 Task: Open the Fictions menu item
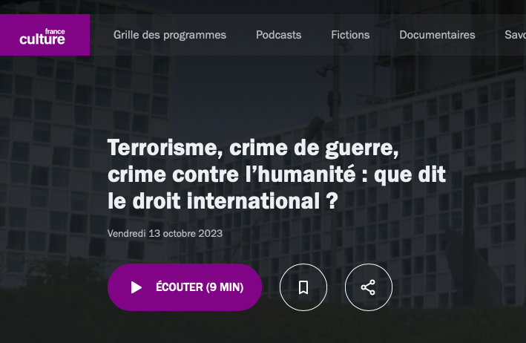[x=350, y=35]
